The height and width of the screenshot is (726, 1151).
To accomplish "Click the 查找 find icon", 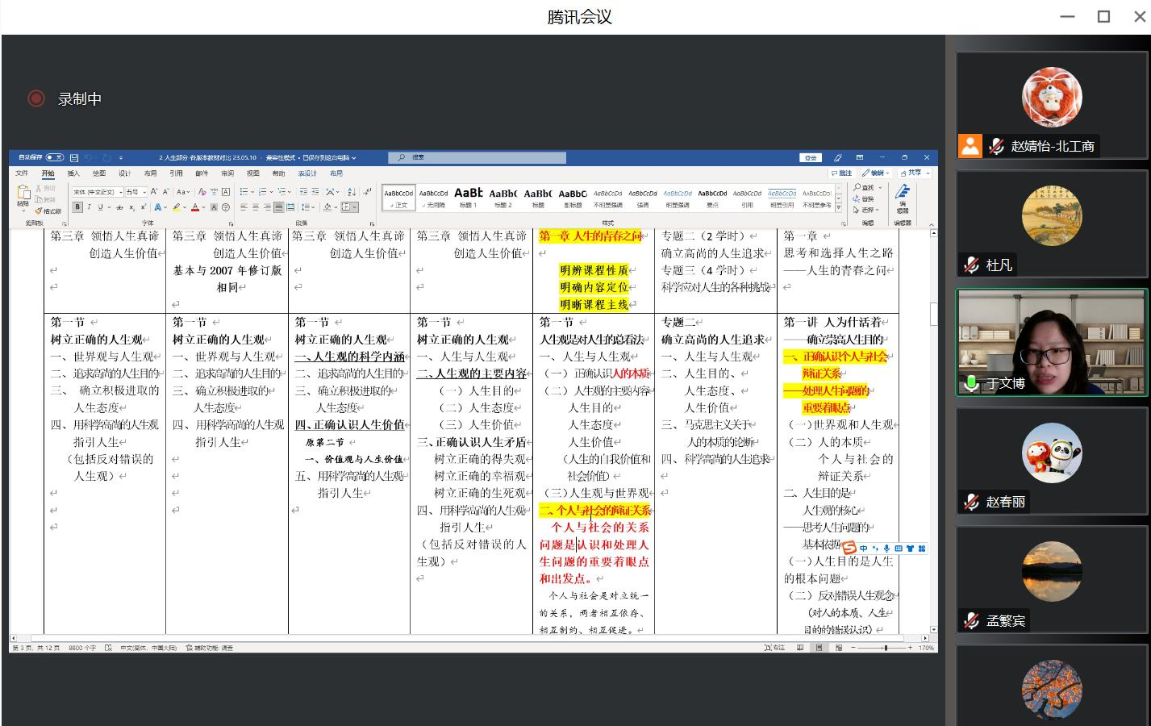I will (864, 187).
